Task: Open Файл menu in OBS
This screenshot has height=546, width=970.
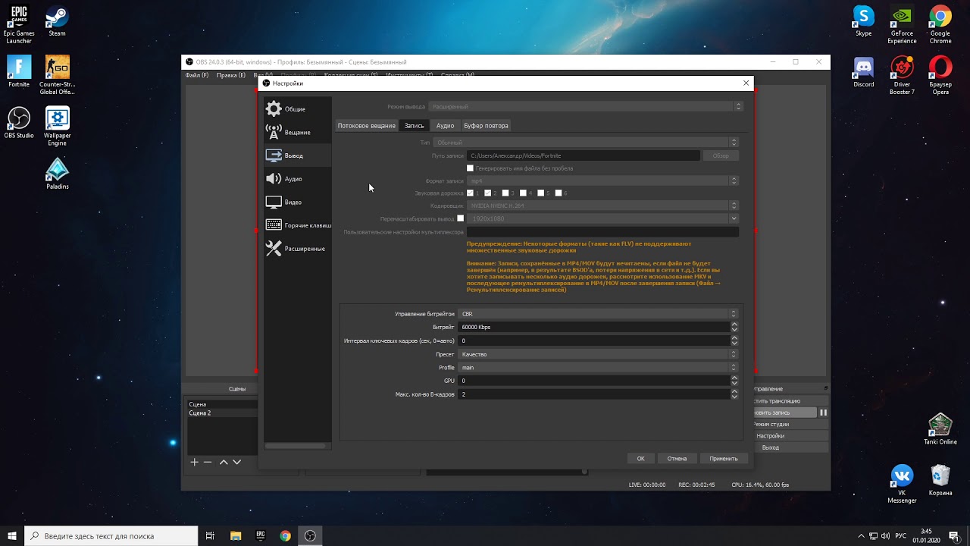Action: point(197,75)
